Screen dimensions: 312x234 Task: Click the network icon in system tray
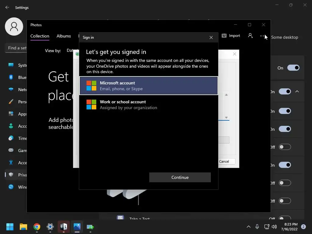[x=267, y=227]
